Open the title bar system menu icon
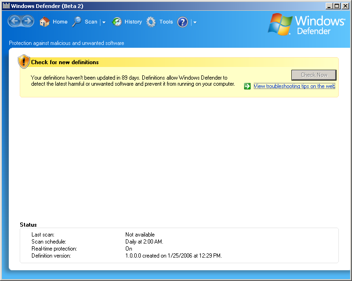 (6, 6)
